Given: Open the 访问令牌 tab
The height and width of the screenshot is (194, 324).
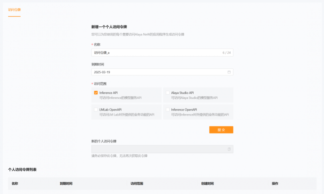Looking at the screenshot, I should tap(14, 10).
